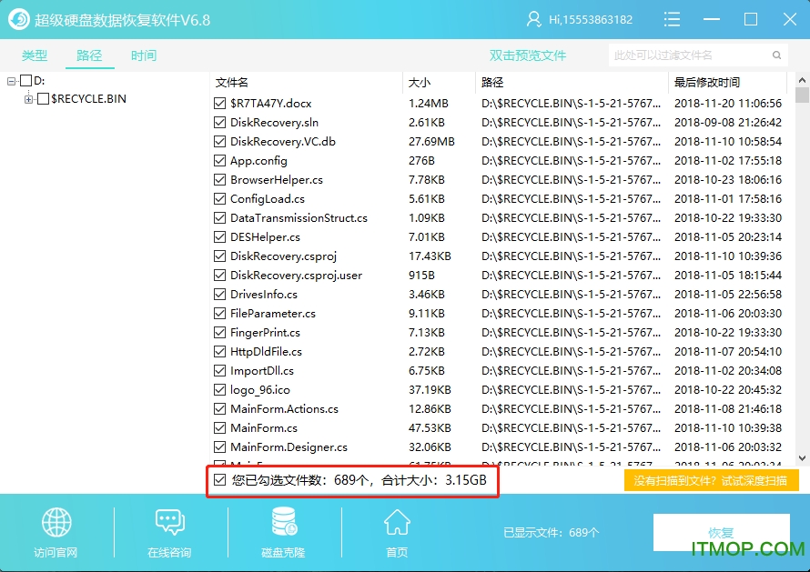
Task: Click the deep scan suggestion button
Action: pos(711,481)
